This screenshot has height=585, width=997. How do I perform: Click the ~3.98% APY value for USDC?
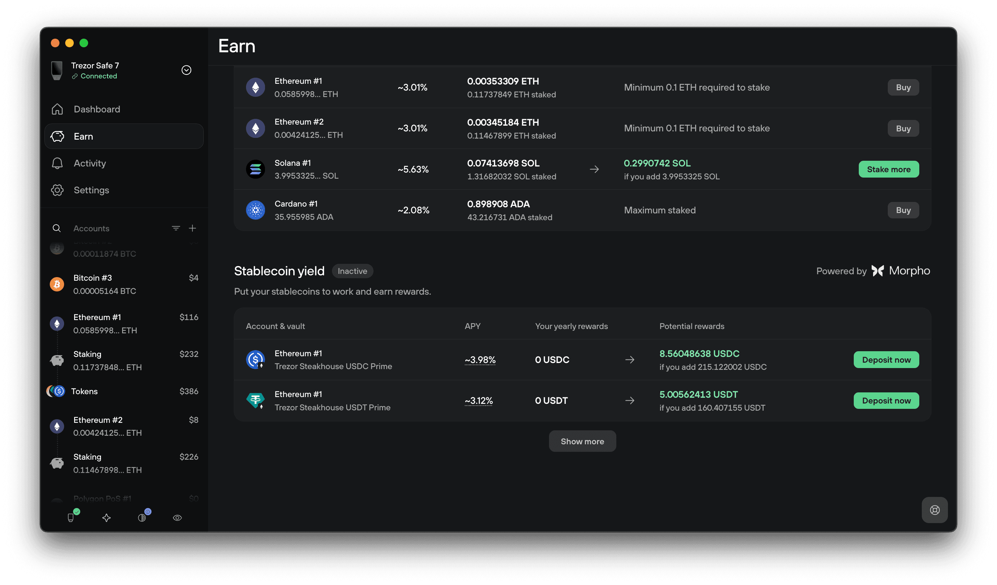(x=480, y=359)
